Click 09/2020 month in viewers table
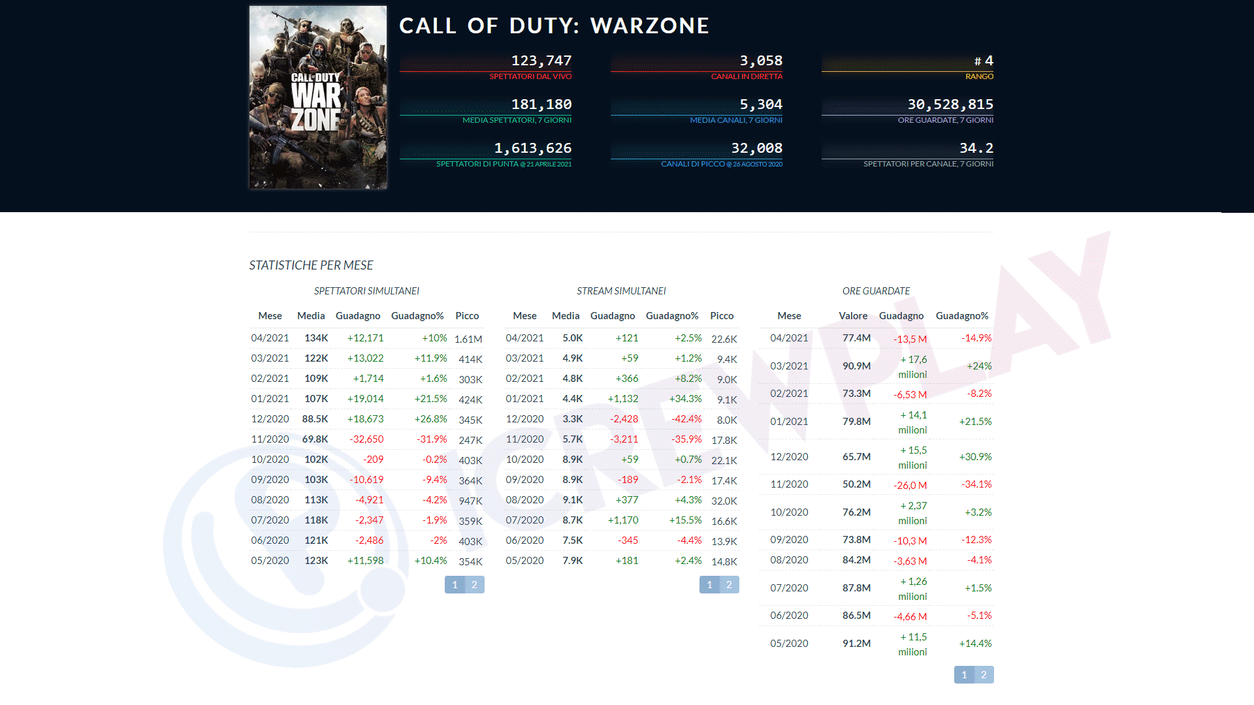The width and height of the screenshot is (1254, 705). [x=270, y=480]
